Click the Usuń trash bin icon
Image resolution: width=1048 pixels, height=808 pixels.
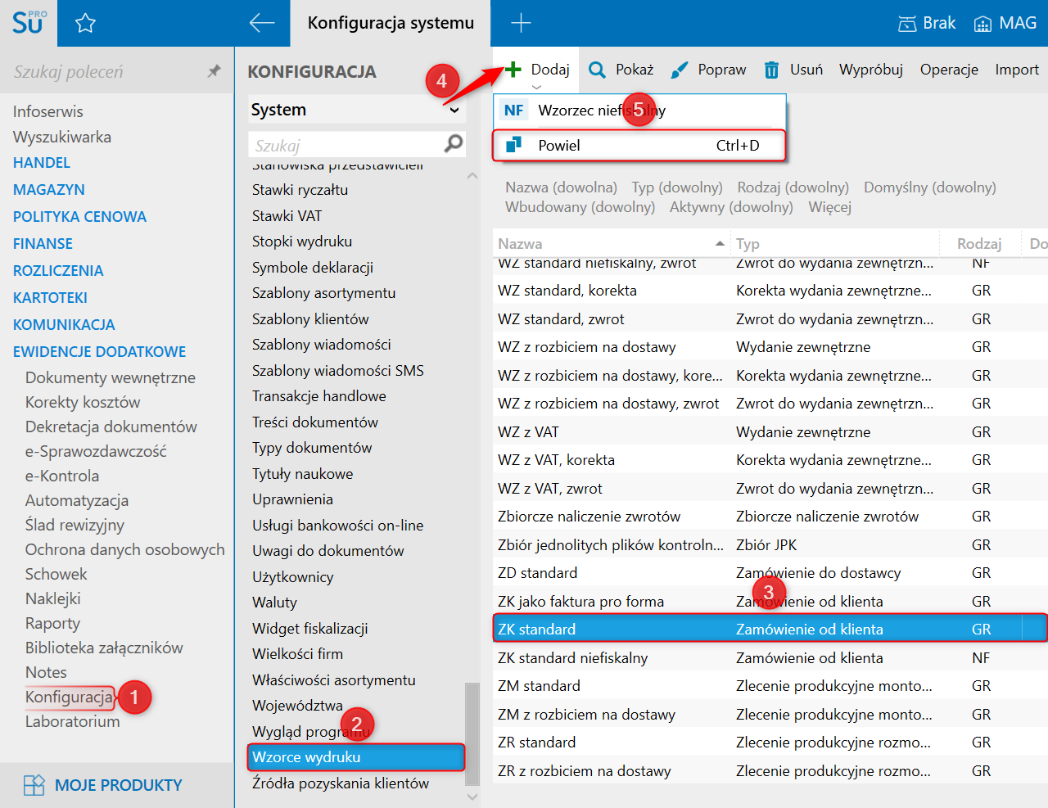(771, 70)
